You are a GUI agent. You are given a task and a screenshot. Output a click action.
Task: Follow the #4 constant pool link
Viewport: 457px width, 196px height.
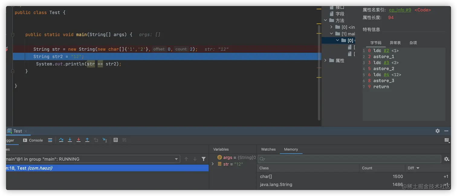point(386,75)
